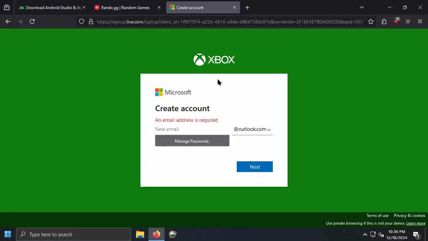Image resolution: width=428 pixels, height=241 pixels.
Task: Click the taskbar search box
Action: (74, 234)
